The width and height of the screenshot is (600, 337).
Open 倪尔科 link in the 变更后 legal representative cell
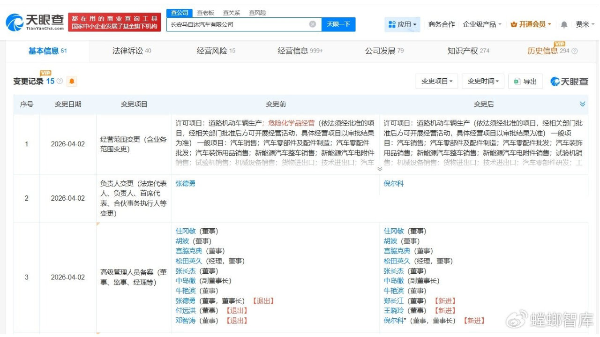click(393, 184)
